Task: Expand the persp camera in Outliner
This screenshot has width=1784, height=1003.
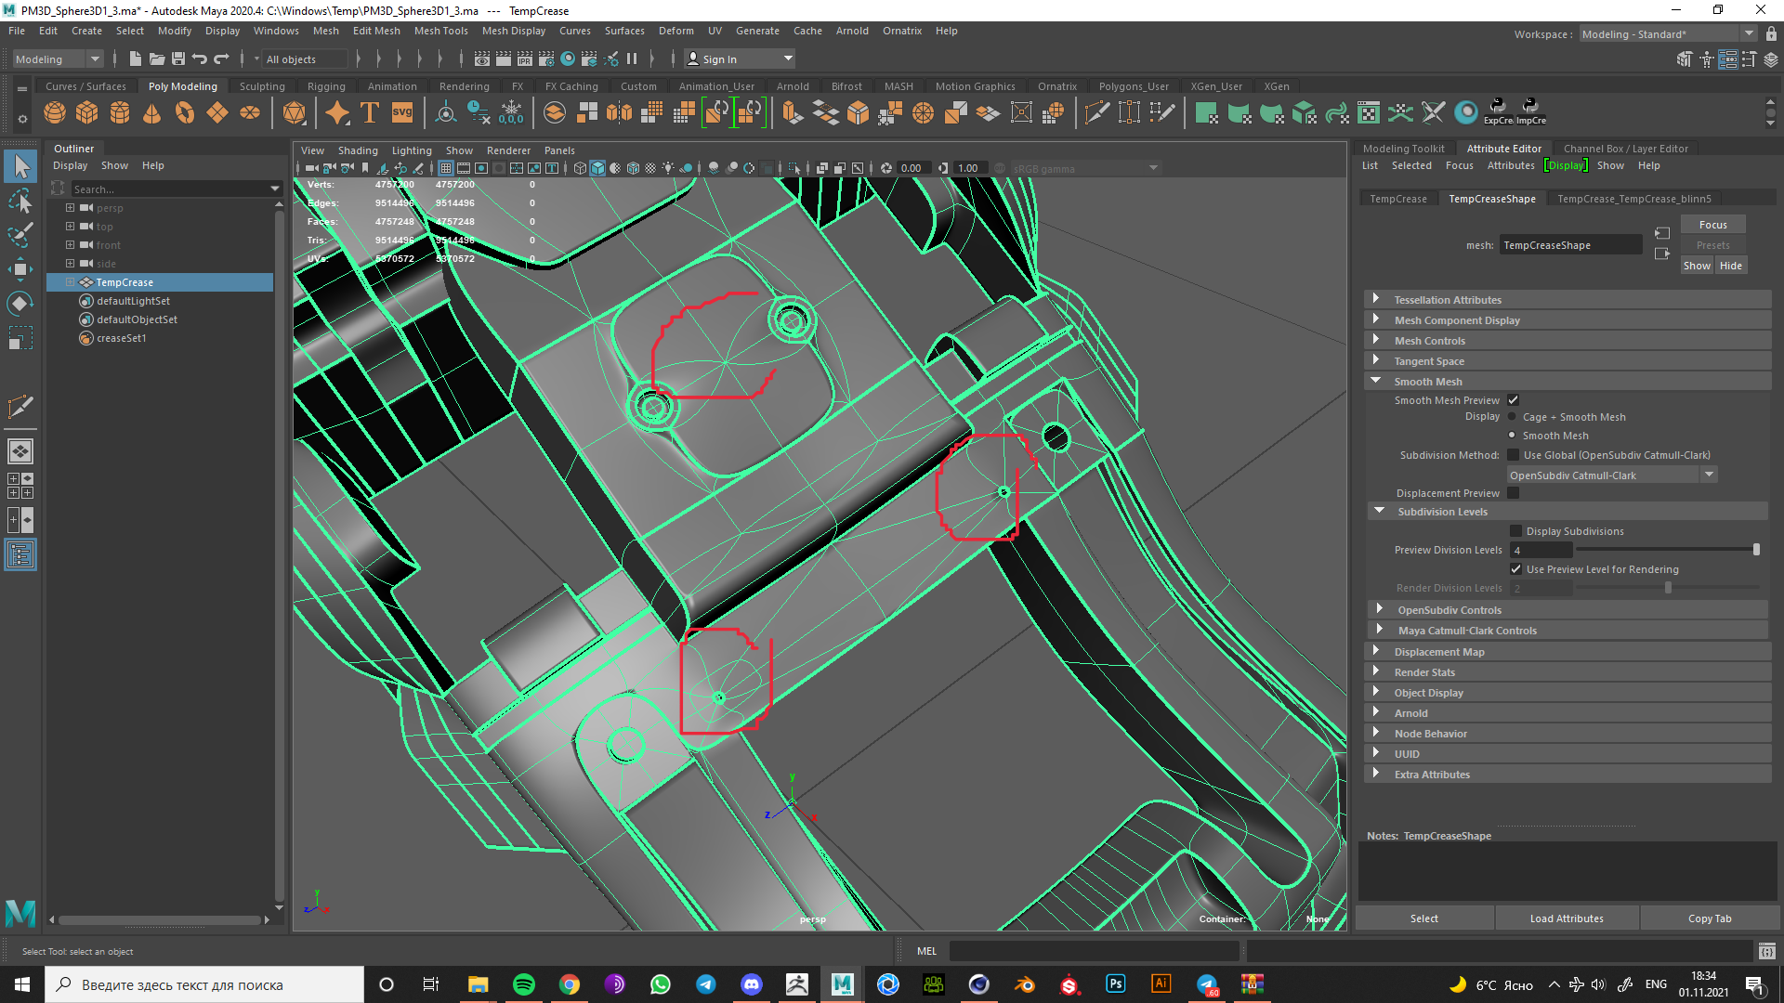Action: 70,208
